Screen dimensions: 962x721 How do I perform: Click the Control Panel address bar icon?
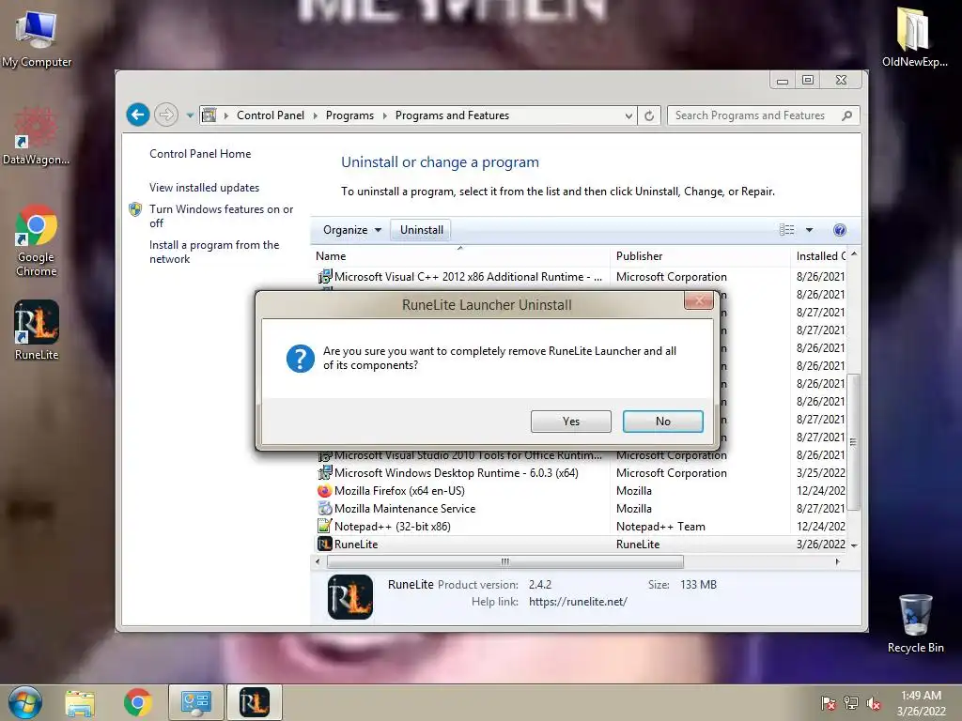[209, 115]
